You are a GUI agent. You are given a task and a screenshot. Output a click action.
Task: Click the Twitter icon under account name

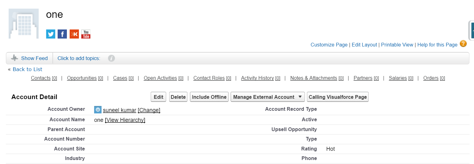click(x=51, y=34)
